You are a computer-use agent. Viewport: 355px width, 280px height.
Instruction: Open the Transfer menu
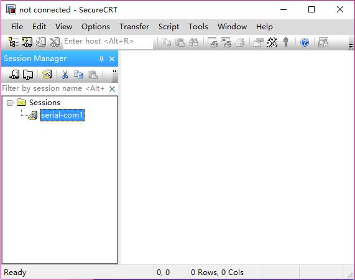point(134,27)
